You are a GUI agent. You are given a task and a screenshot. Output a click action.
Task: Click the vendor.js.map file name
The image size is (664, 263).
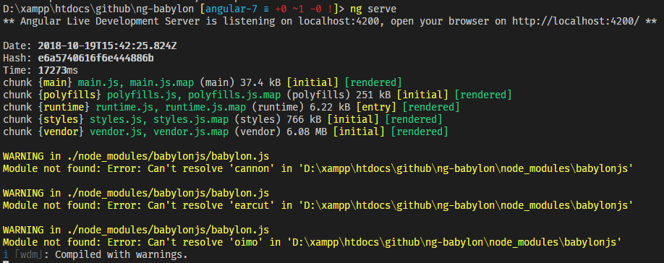coord(191,131)
